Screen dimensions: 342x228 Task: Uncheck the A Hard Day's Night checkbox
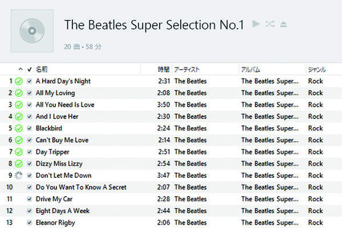click(29, 81)
